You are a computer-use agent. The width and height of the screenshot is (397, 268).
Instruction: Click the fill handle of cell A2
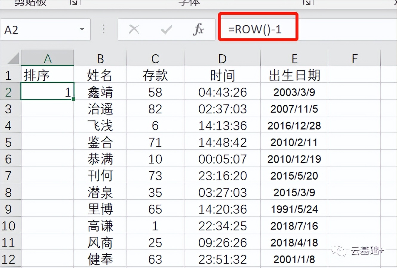point(73,98)
